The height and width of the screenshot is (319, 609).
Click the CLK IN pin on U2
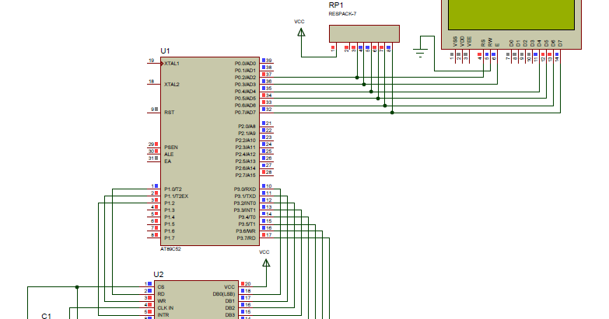(x=166, y=308)
